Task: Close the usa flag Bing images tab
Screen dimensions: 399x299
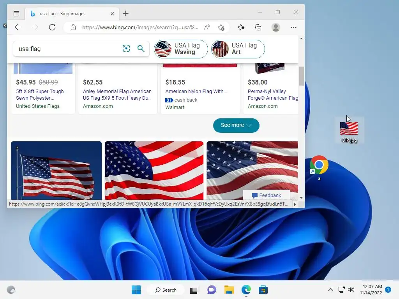Action: click(x=112, y=14)
